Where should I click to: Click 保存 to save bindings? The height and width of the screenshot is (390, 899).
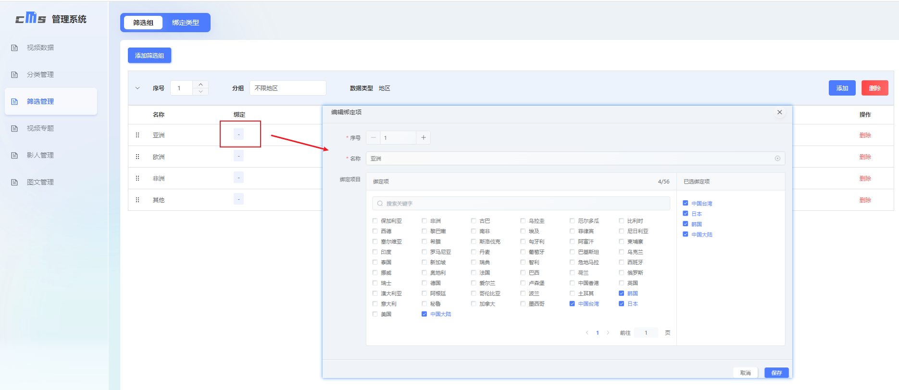pyautogui.click(x=776, y=373)
